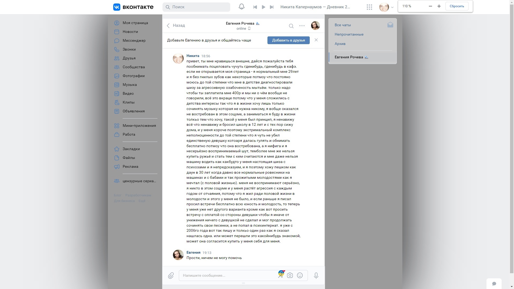Click the voice message microphone icon
The image size is (514, 289).
point(316,275)
